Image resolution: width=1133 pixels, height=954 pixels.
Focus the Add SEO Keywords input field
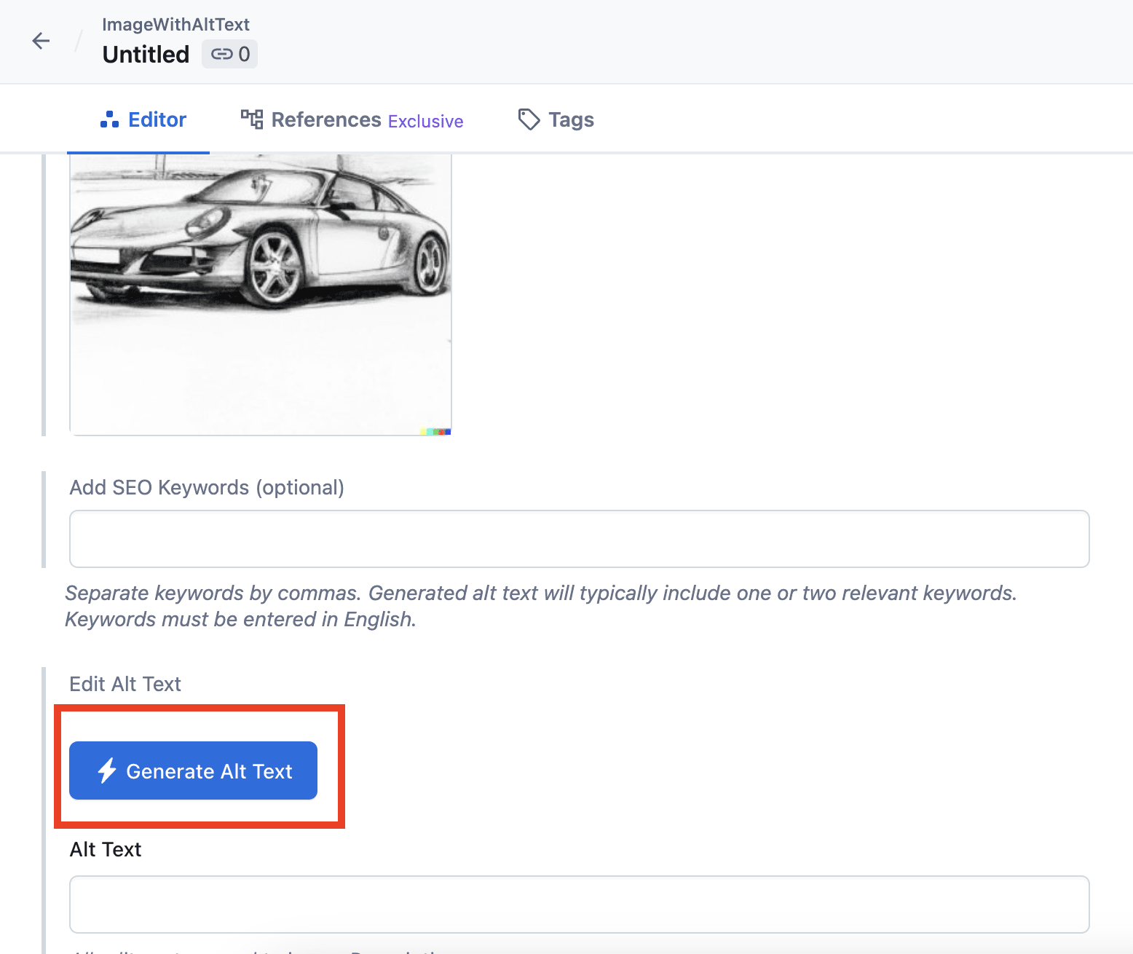579,539
